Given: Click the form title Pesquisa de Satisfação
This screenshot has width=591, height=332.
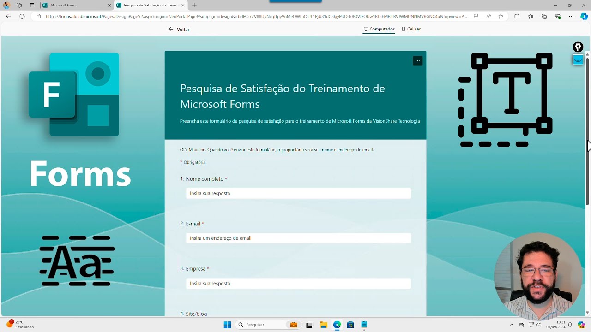Looking at the screenshot, I should [x=283, y=96].
